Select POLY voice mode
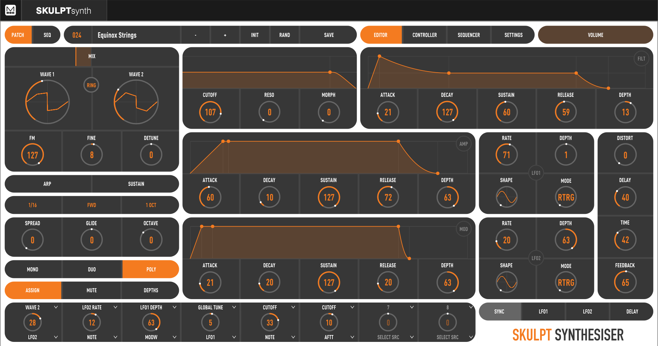 [x=151, y=269]
